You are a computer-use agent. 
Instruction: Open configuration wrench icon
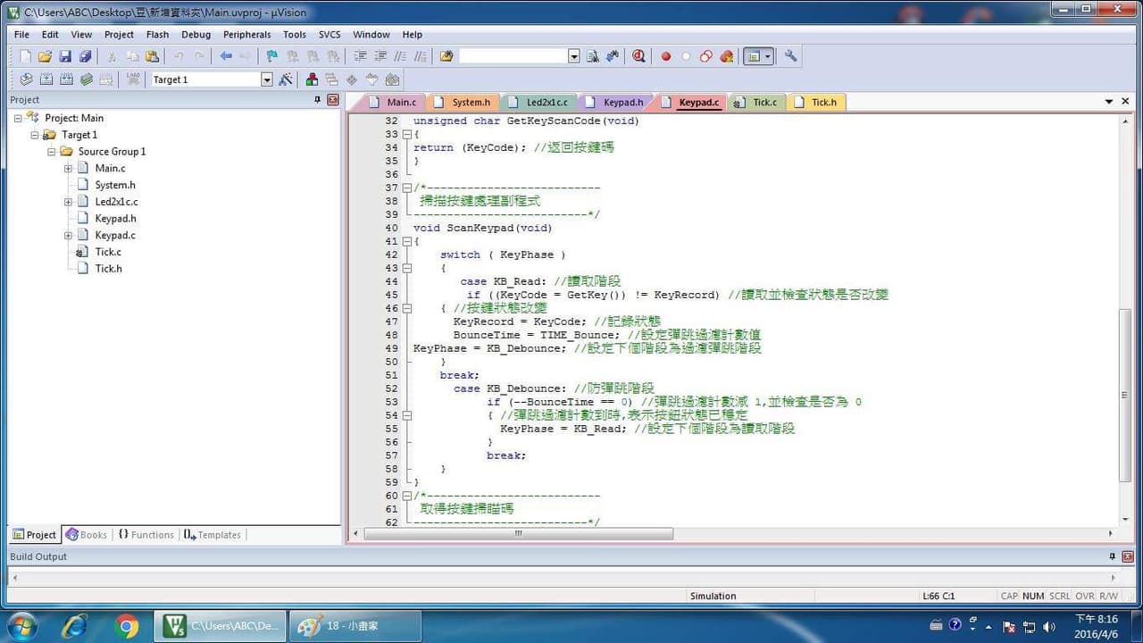790,56
